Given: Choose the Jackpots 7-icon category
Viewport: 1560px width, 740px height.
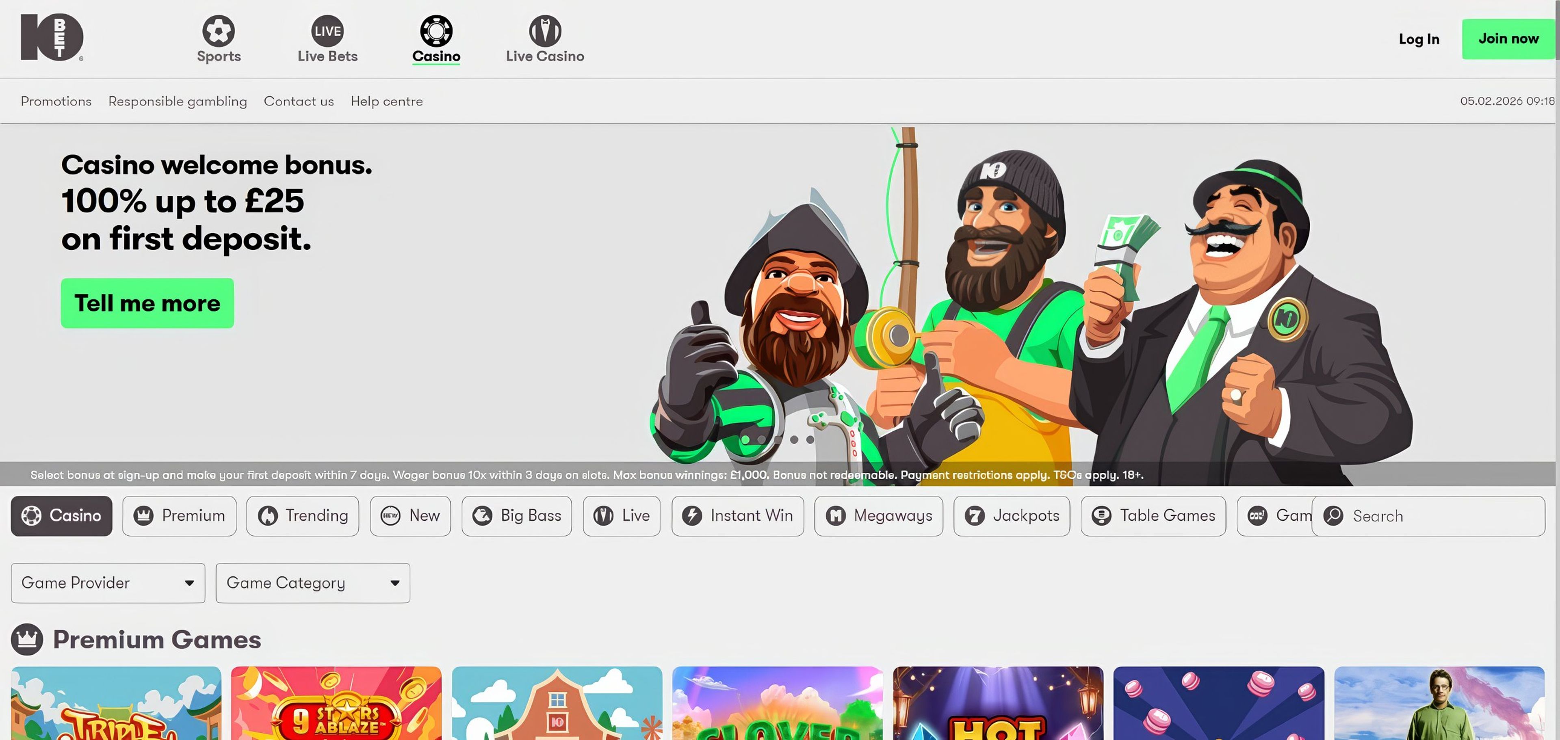Looking at the screenshot, I should [x=1012, y=516].
